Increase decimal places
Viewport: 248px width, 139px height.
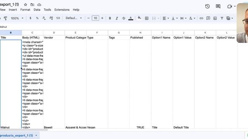point(51,18)
